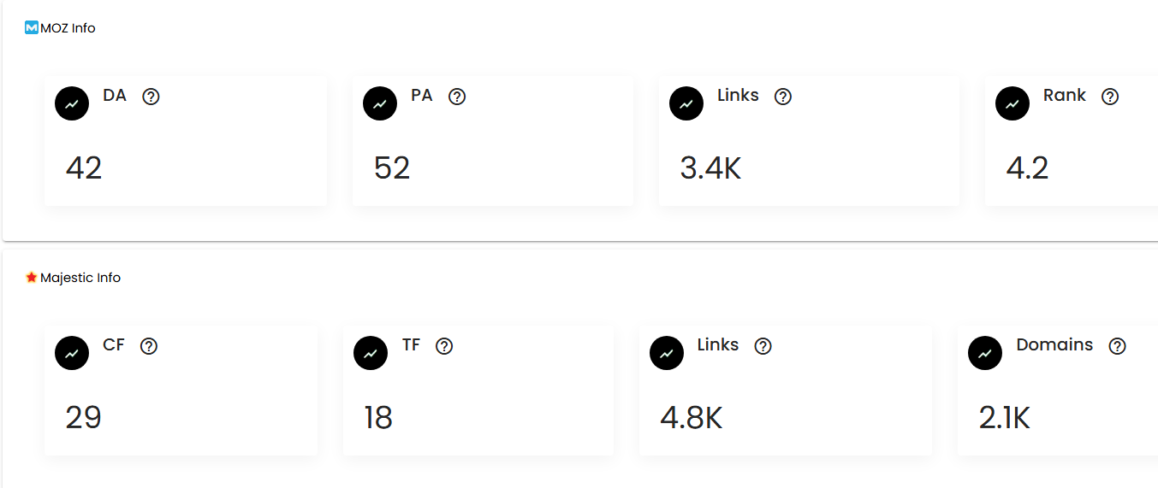Screen dimensions: 1158x488
Task: Open the MOZ Links help tooltip icon
Action: click(782, 97)
